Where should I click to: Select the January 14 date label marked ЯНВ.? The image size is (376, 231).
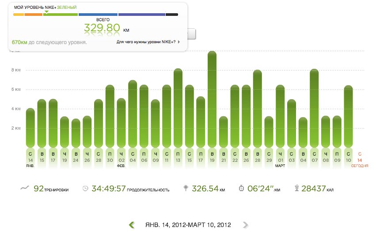pyautogui.click(x=30, y=159)
